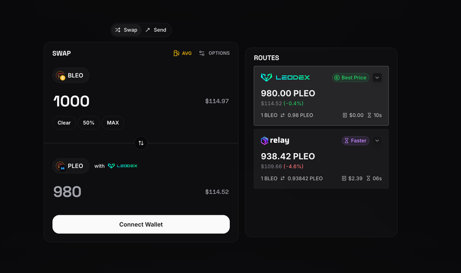Click the Clear amount button

click(x=64, y=123)
